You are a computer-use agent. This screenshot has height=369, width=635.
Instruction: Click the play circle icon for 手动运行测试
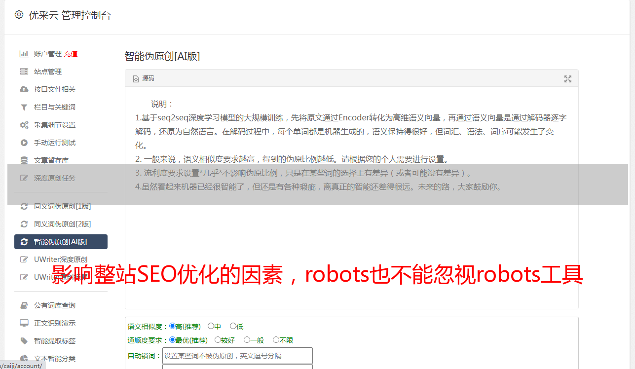pyautogui.click(x=24, y=143)
